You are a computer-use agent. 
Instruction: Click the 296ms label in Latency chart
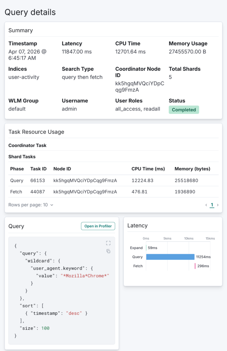[x=203, y=266]
